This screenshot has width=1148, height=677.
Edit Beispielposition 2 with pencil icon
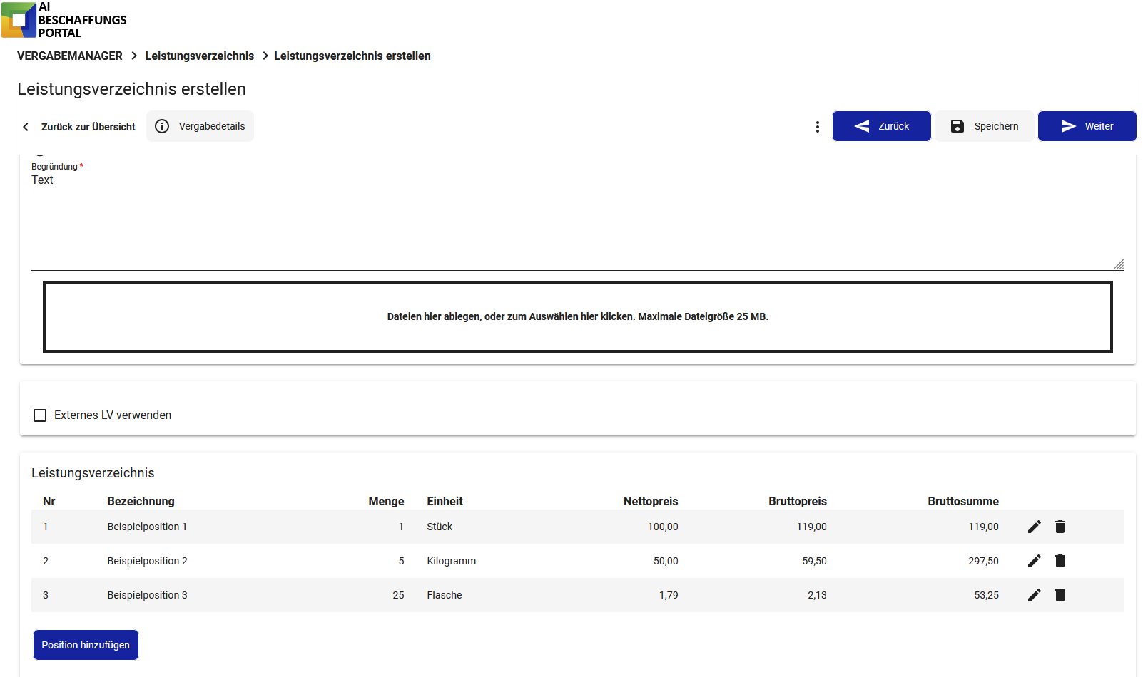(1034, 561)
